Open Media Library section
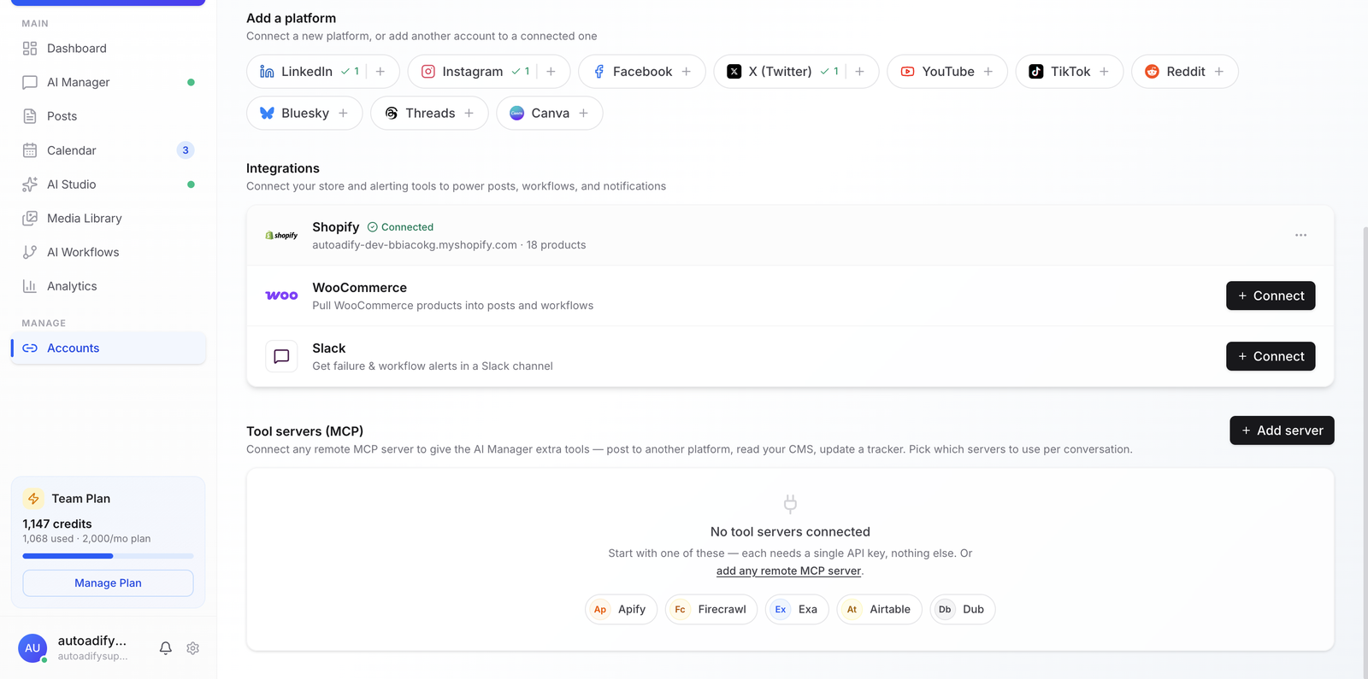 (108, 219)
